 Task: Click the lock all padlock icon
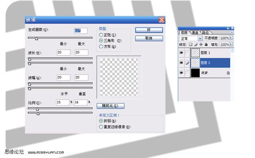coord(206,44)
